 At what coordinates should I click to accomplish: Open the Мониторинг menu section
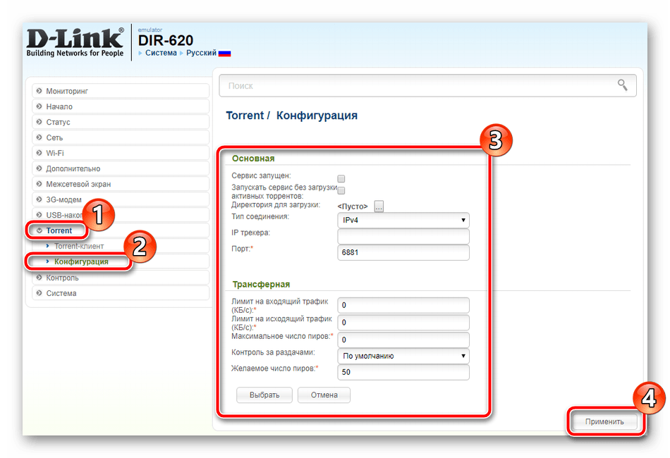[121, 91]
